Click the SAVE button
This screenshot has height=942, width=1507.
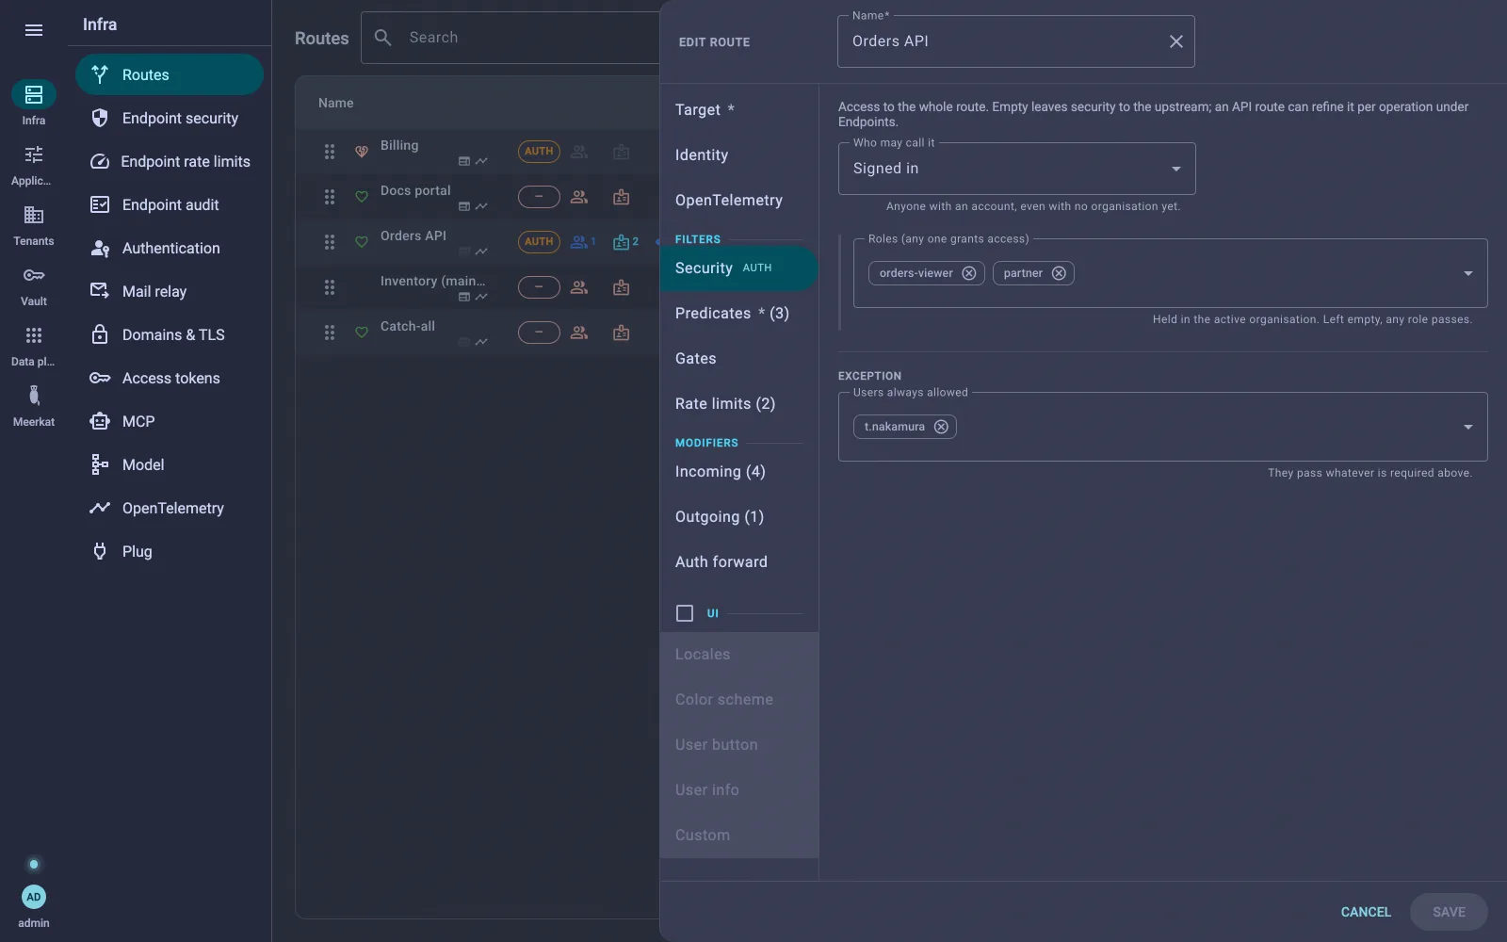[1449, 912]
